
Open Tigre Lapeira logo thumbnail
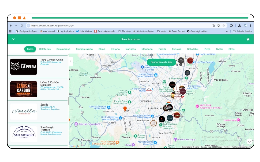(24, 67)
